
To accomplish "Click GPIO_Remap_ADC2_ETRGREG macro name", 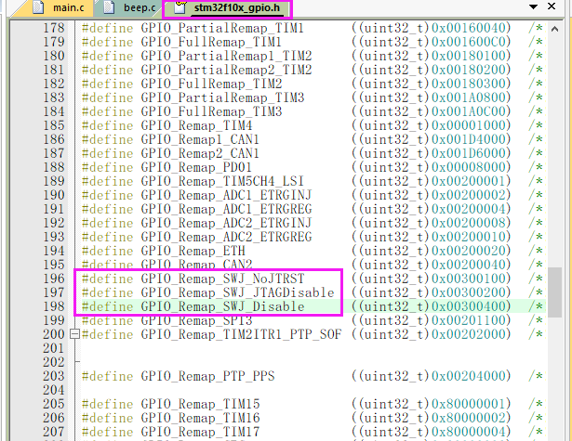I will (x=226, y=237).
